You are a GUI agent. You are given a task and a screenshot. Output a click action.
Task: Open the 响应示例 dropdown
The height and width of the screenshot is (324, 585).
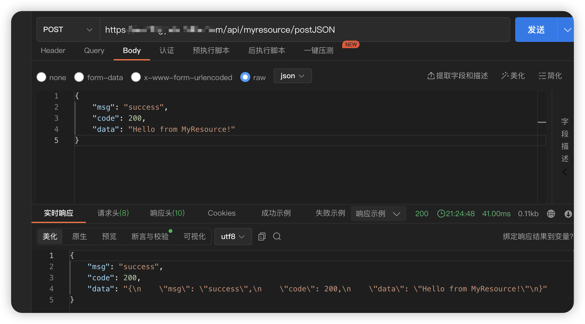378,214
